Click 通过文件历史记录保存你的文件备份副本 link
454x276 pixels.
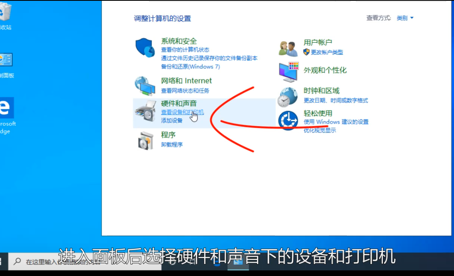point(209,58)
